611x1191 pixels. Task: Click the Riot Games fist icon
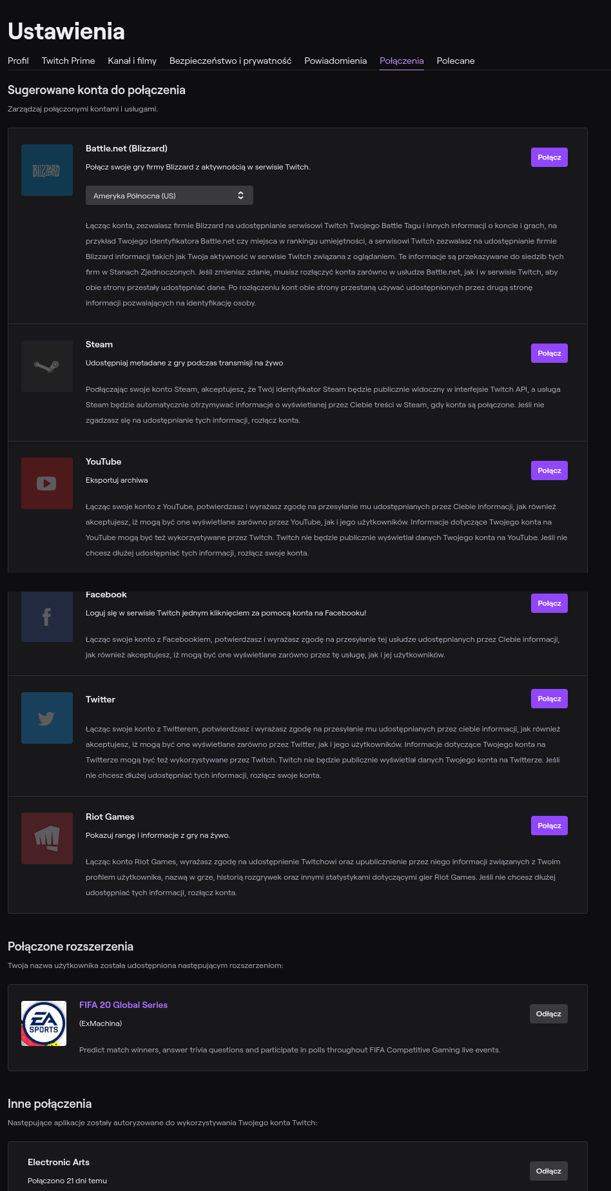tap(46, 838)
